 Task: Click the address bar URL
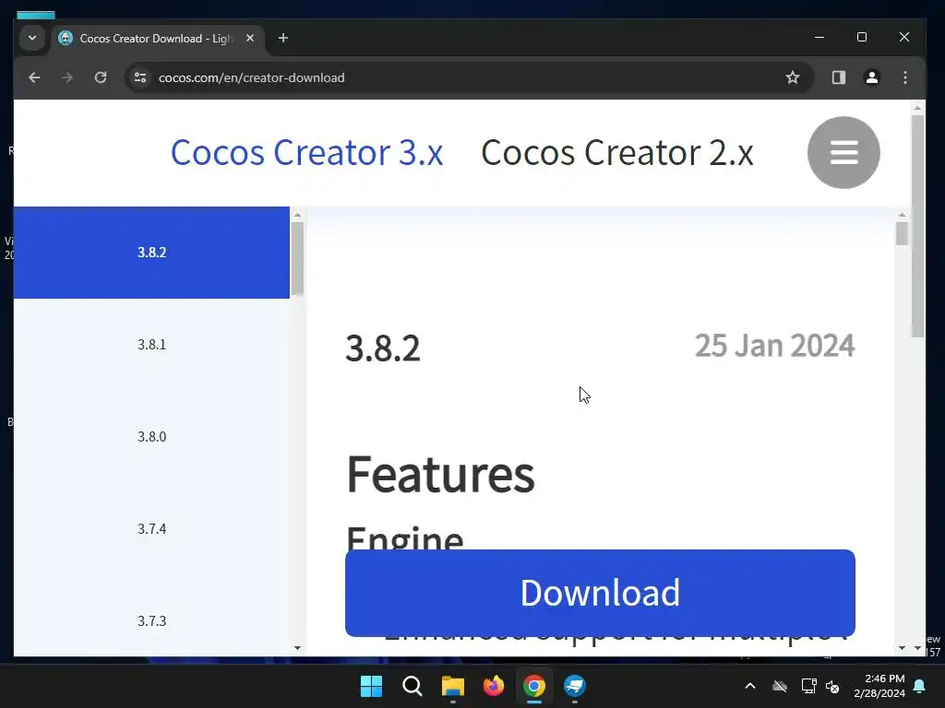pyautogui.click(x=251, y=77)
